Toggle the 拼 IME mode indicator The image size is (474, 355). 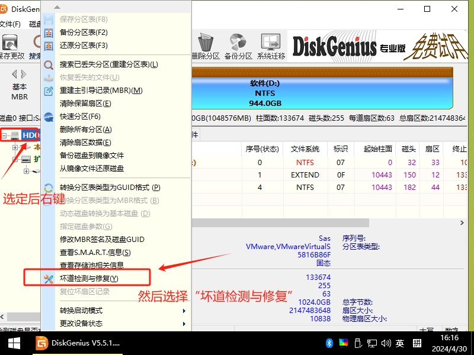click(417, 343)
